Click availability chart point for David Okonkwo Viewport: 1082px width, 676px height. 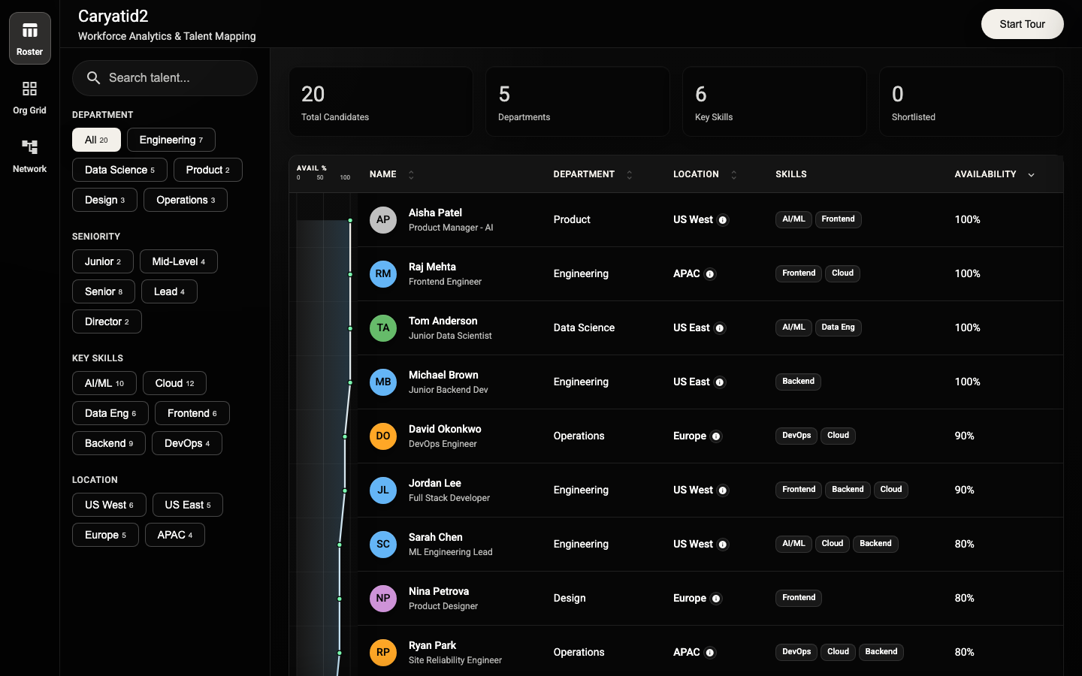coord(345,436)
